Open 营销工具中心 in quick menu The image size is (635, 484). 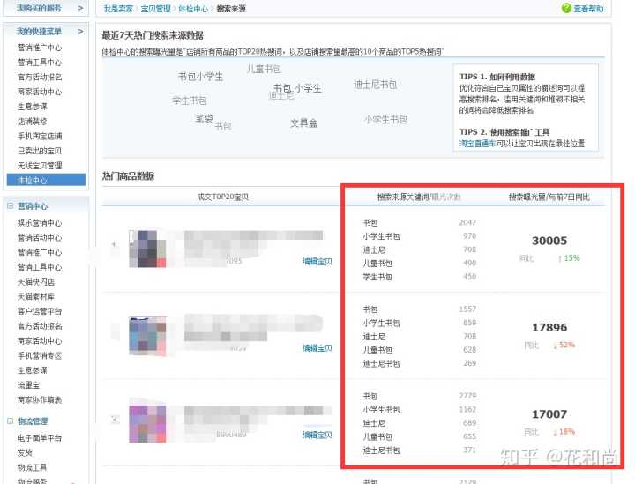point(40,63)
